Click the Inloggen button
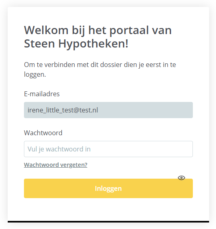The height and width of the screenshot is (229, 216). pyautogui.click(x=108, y=188)
